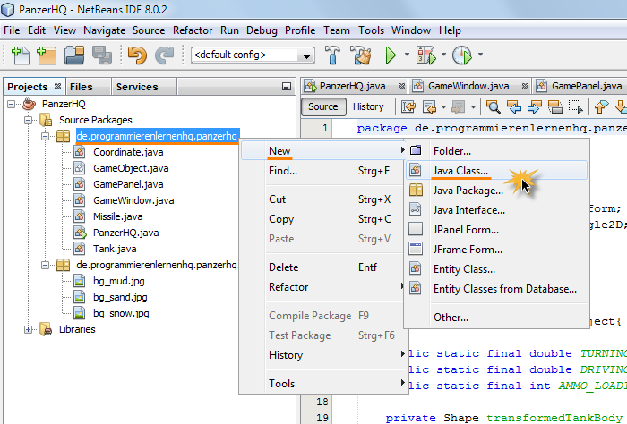Collapse the second panzerhq package node
The height and width of the screenshot is (424, 627).
45,265
